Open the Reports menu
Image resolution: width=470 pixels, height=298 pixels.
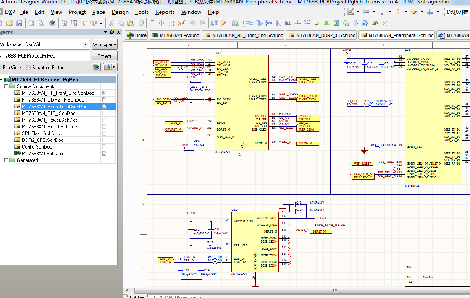165,12
